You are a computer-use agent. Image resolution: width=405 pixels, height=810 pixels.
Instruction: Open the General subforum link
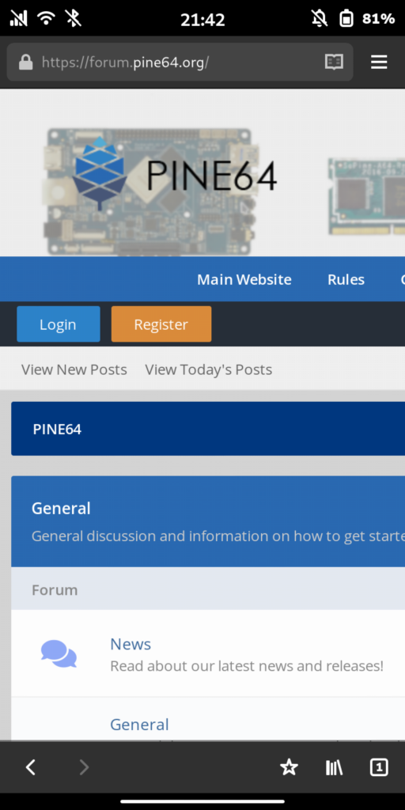coord(139,725)
